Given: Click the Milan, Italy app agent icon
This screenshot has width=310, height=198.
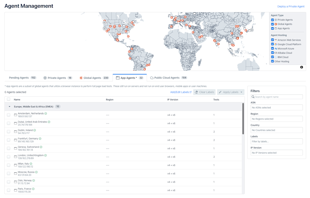Looking at the screenshot, I should [15, 165].
